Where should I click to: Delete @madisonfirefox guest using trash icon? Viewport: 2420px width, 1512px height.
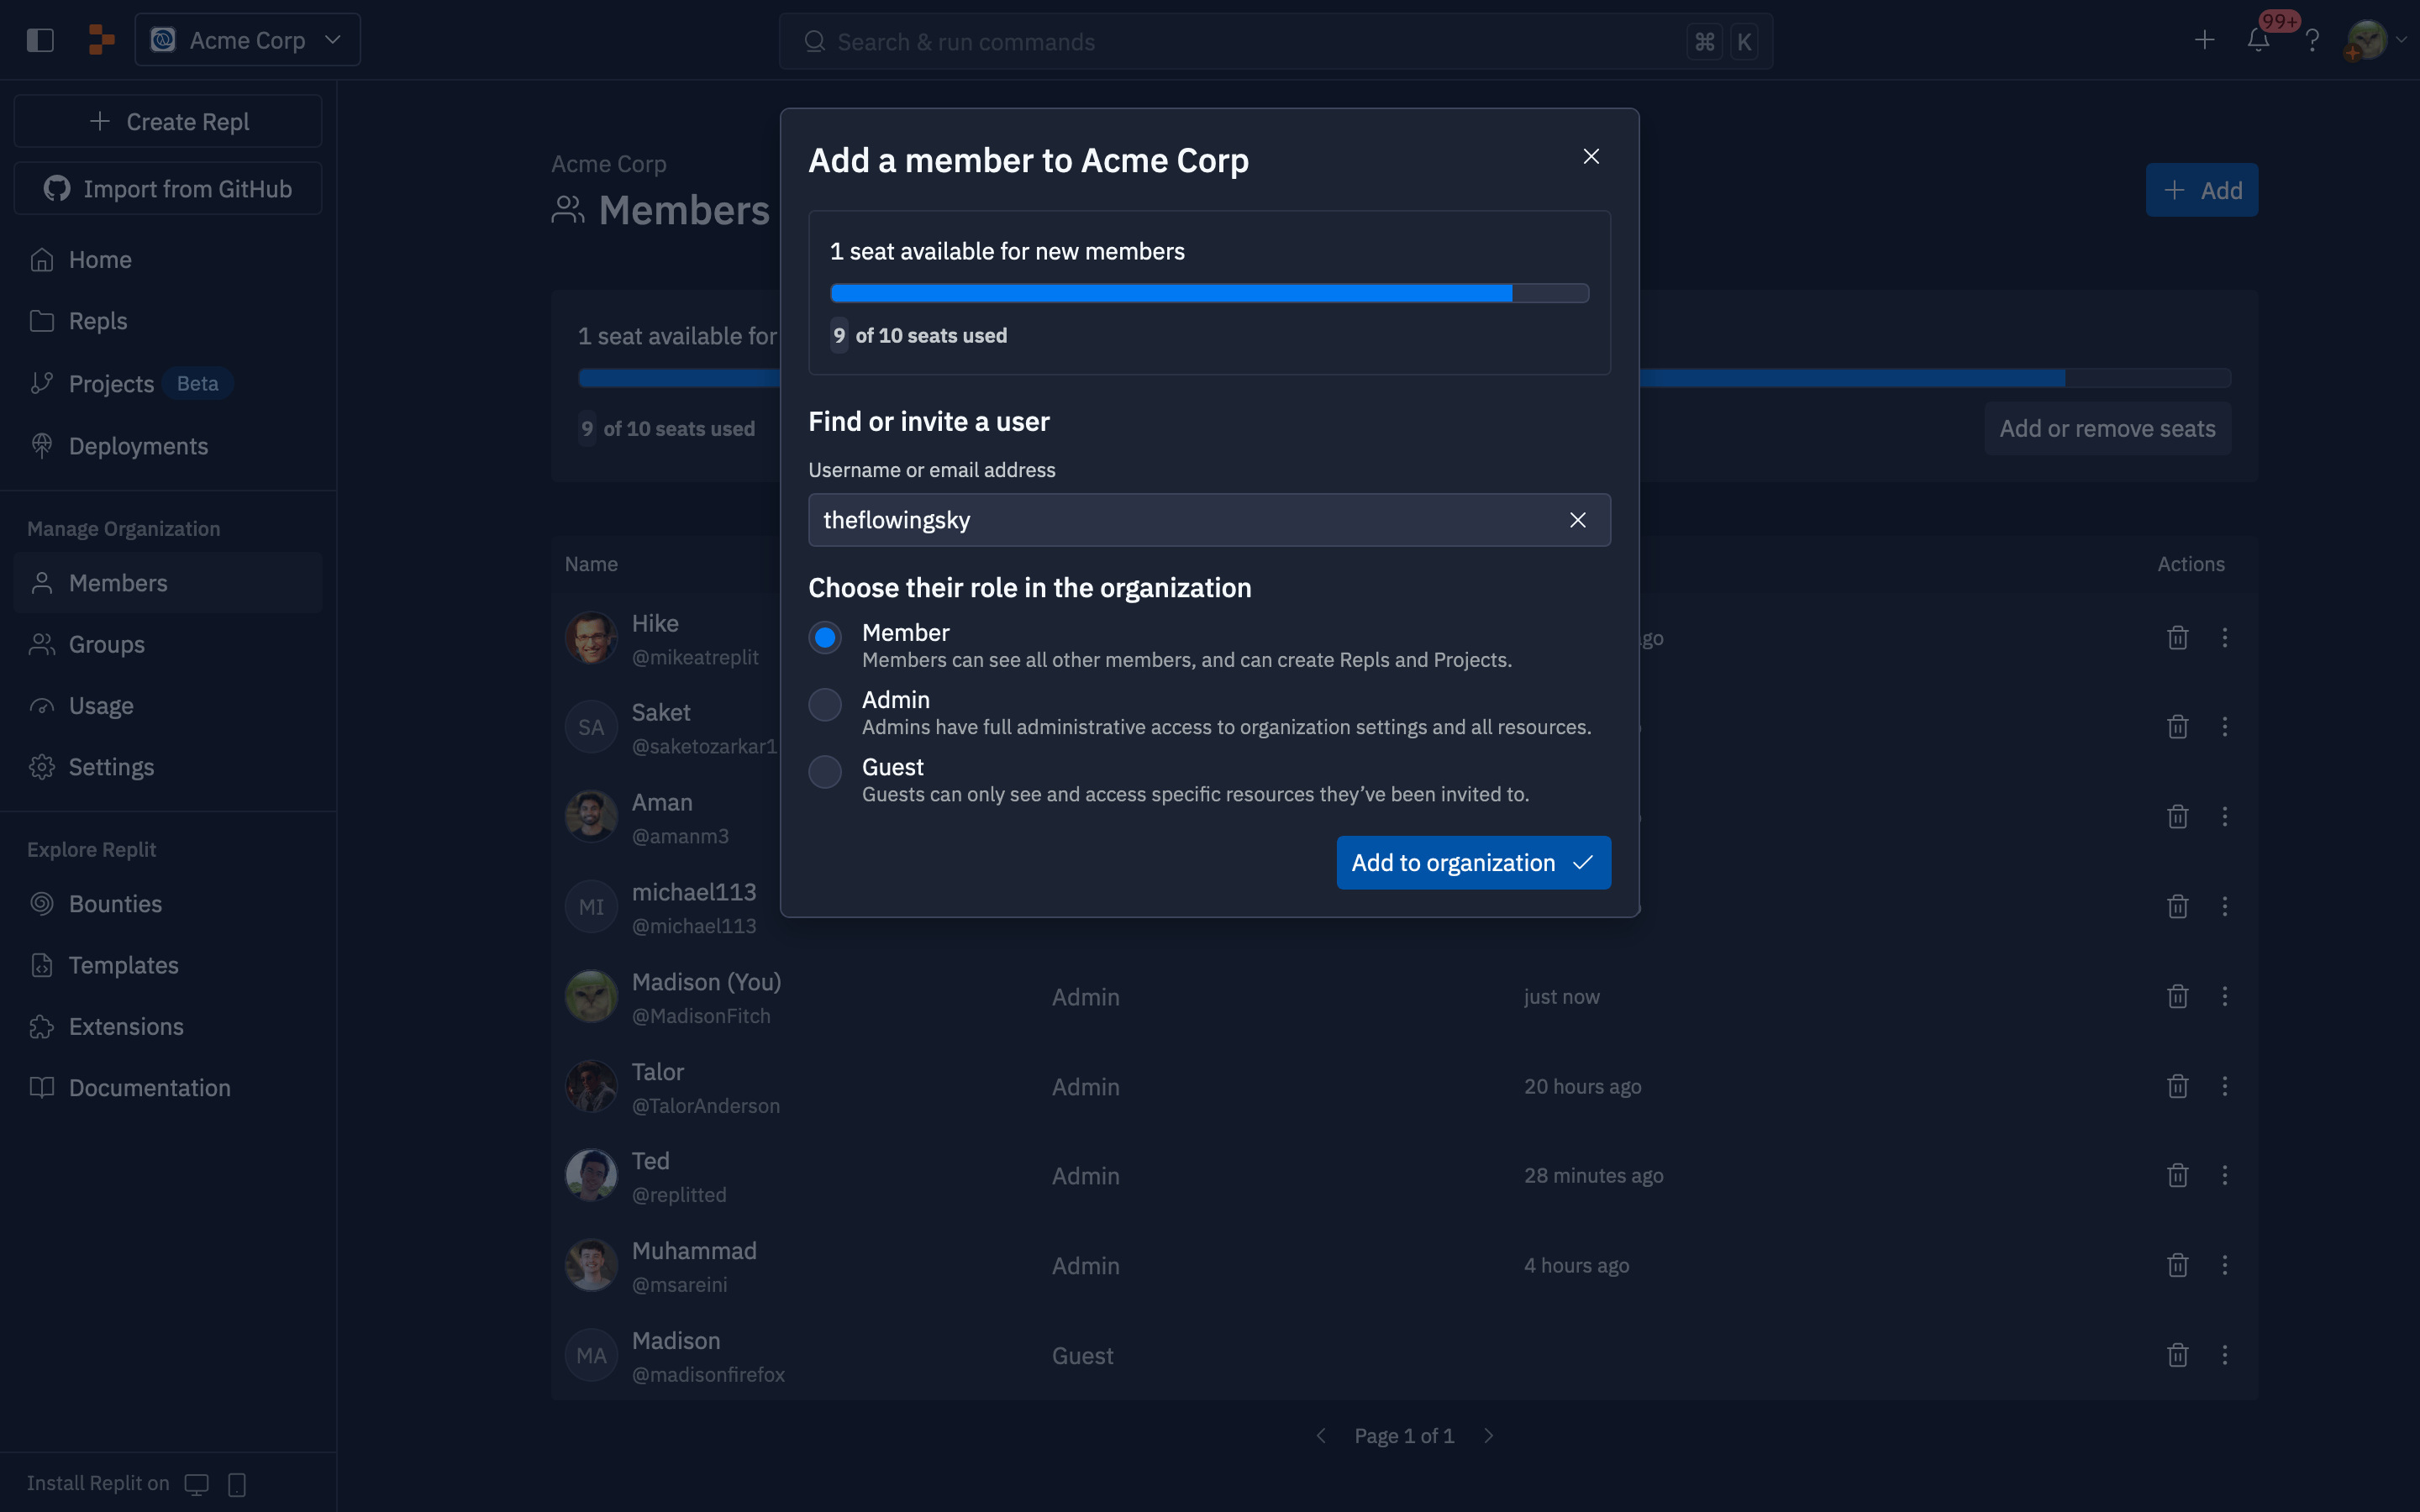2178,1356
